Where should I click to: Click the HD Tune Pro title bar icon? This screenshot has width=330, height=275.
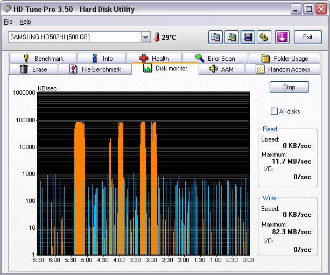[x=7, y=9]
